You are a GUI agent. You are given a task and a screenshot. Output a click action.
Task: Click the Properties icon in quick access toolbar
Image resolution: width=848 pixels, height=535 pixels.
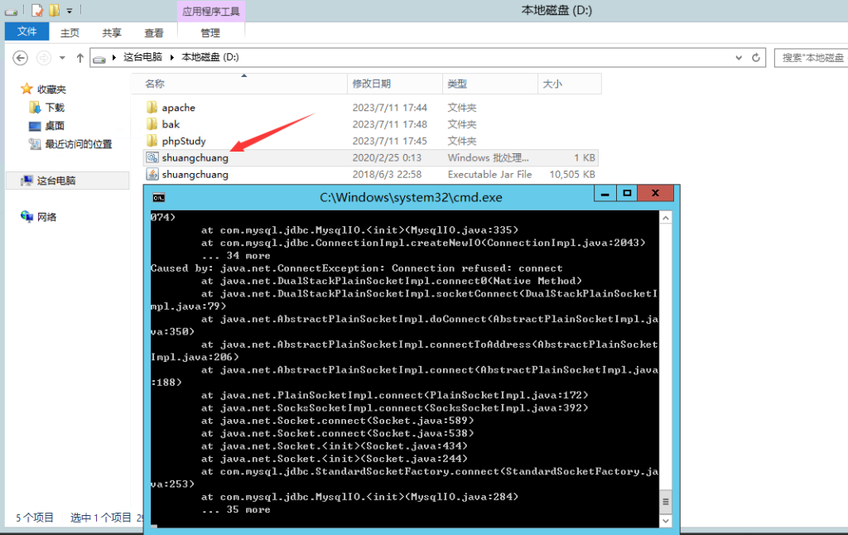(36, 11)
